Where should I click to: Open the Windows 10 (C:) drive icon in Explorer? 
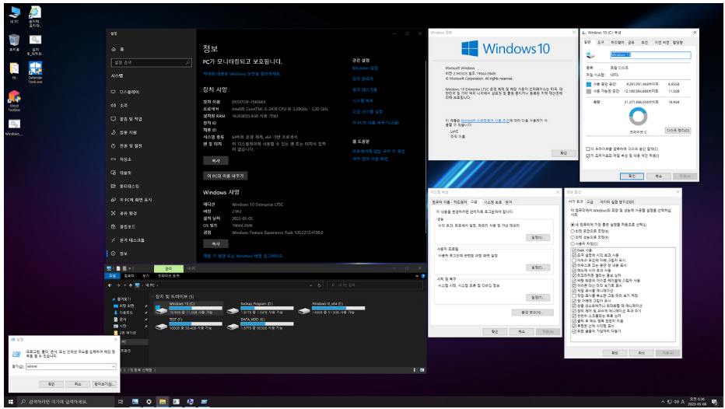pyautogui.click(x=160, y=309)
